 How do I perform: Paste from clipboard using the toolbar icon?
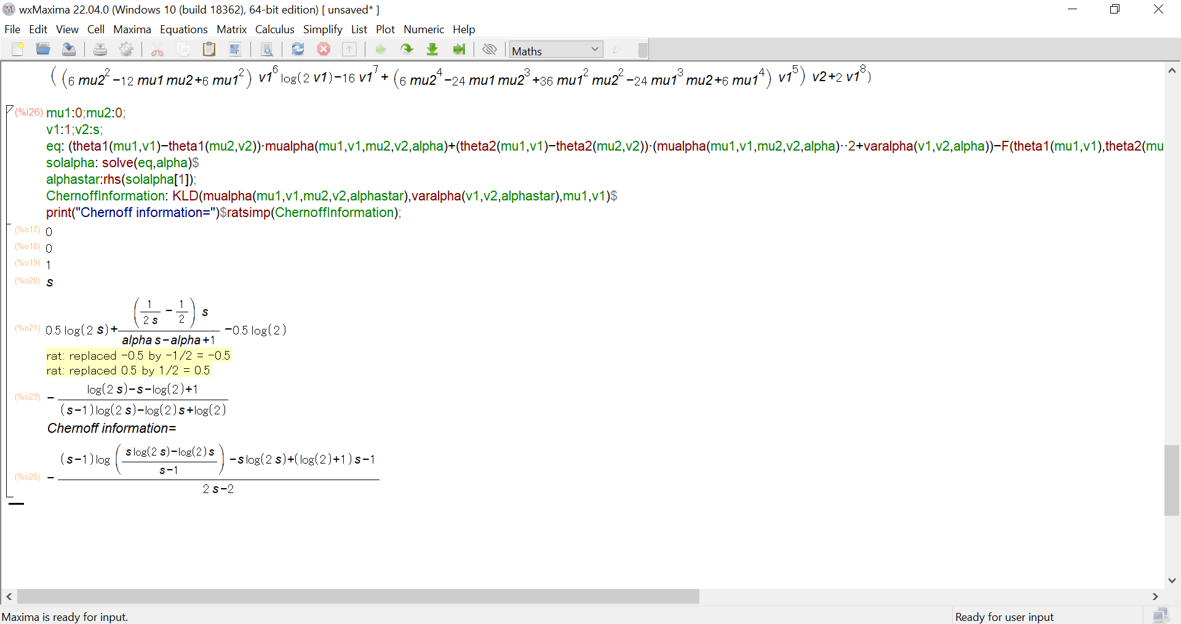click(209, 50)
